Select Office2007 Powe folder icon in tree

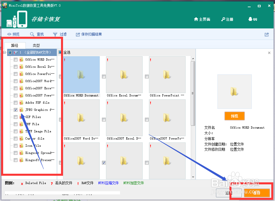click(x=21, y=96)
